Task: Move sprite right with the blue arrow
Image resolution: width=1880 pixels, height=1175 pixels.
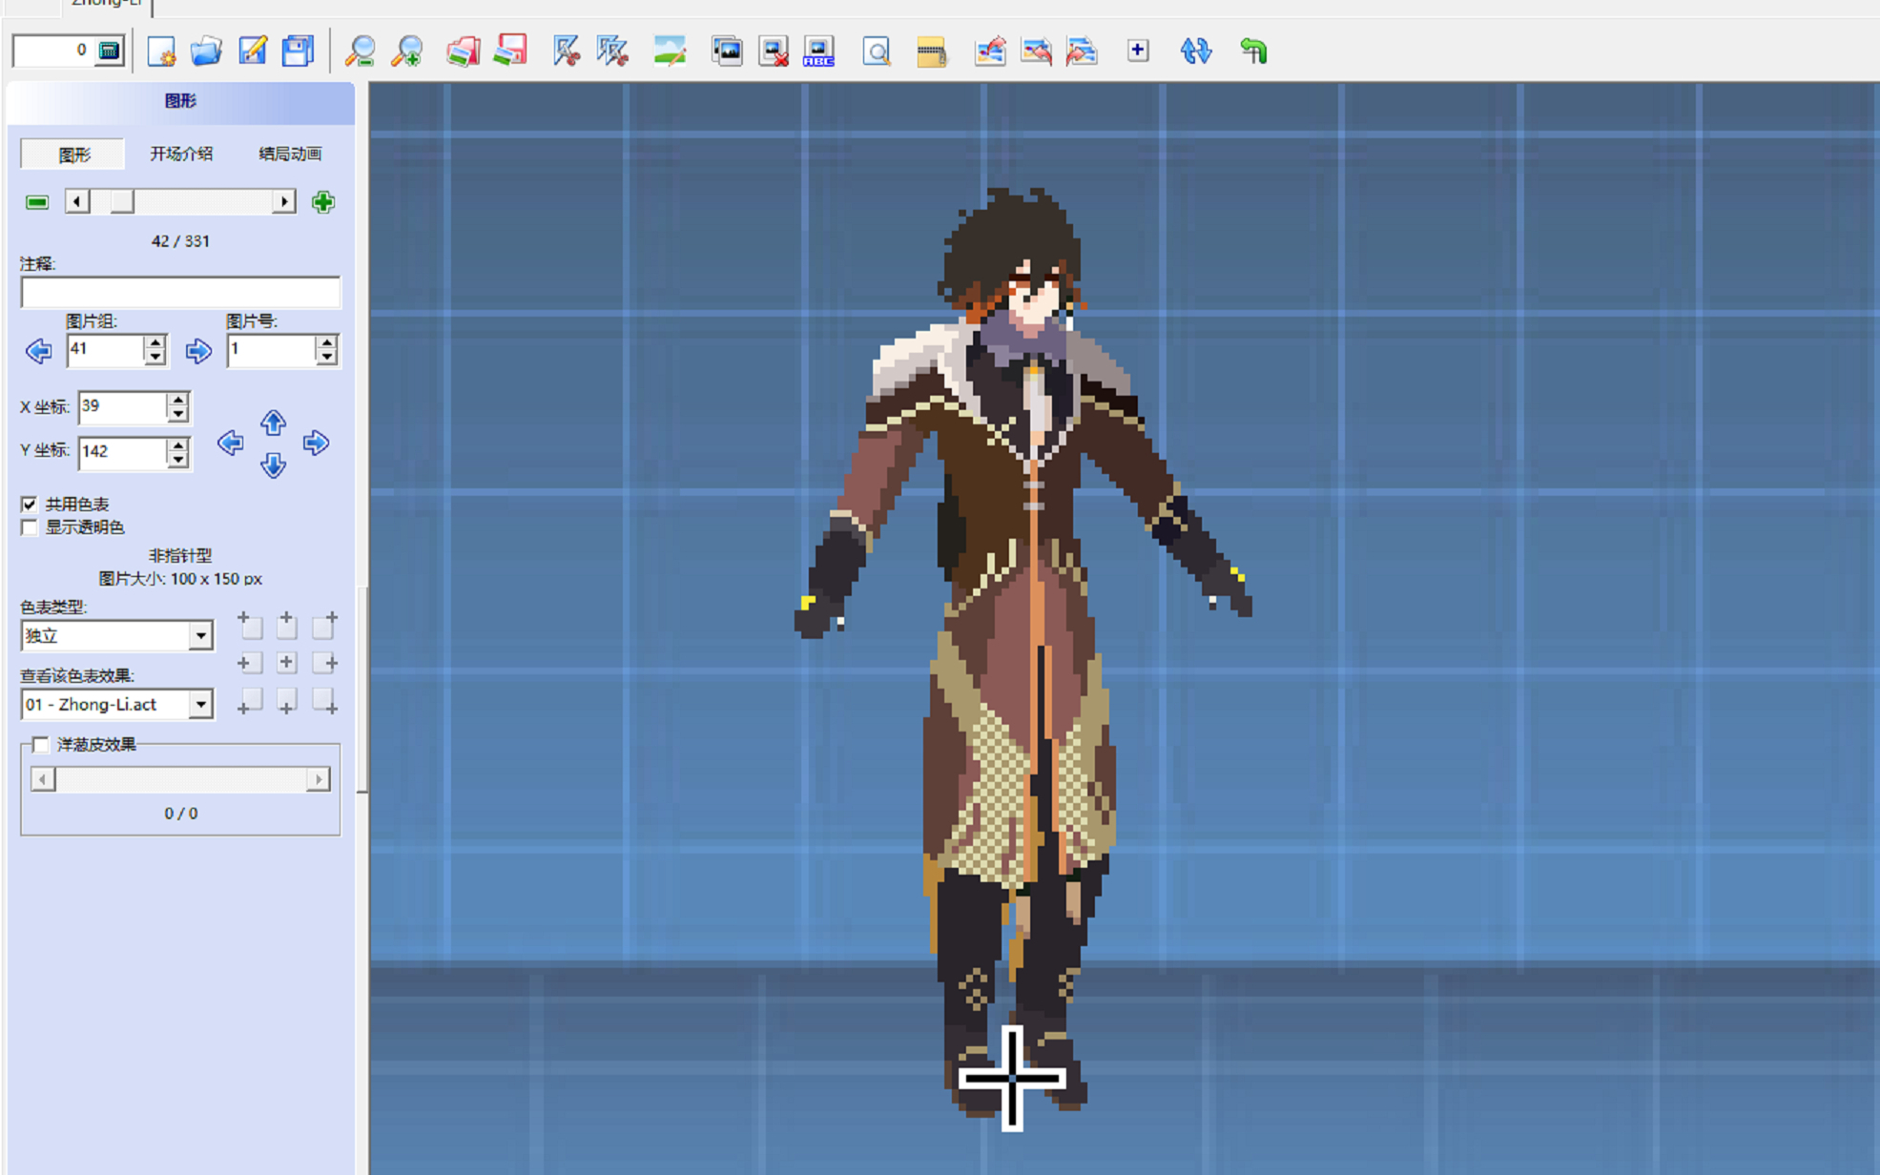Action: pos(316,443)
